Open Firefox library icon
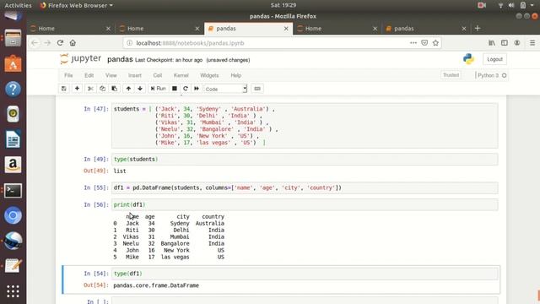The height and width of the screenshot is (304, 540). tap(492, 43)
